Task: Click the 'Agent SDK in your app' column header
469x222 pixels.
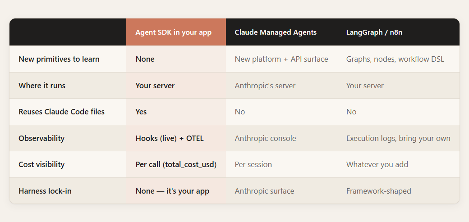Action: [174, 32]
